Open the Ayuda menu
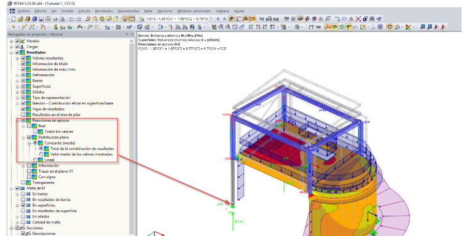The image size is (468, 236). [239, 11]
